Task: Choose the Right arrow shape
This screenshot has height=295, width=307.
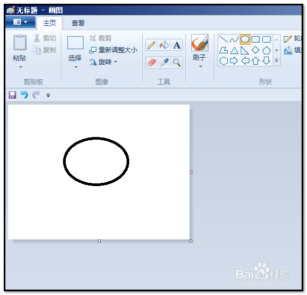Action: pos(234,61)
